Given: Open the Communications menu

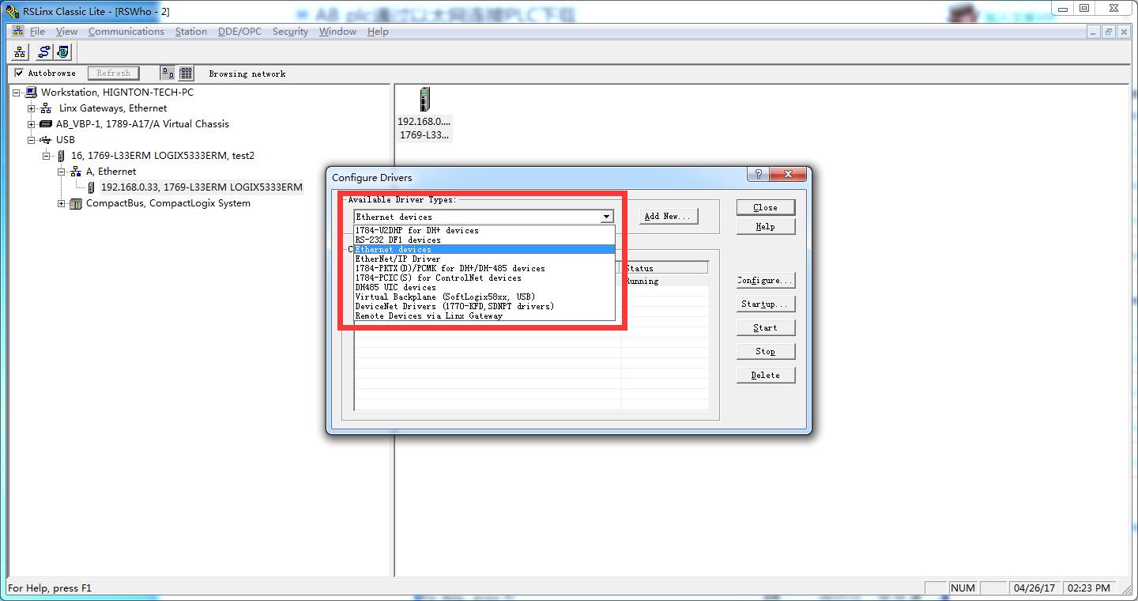Looking at the screenshot, I should click(x=126, y=32).
